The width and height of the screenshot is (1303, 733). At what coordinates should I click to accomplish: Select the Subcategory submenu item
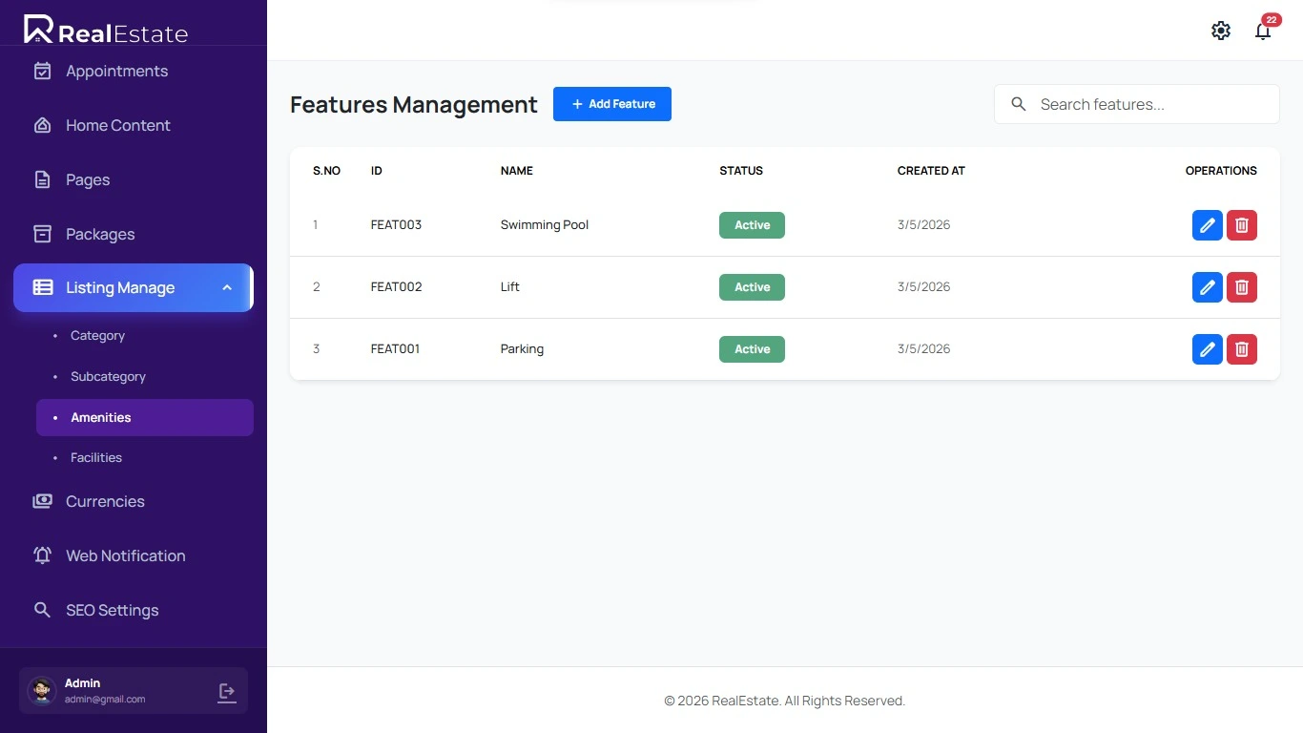pos(108,377)
